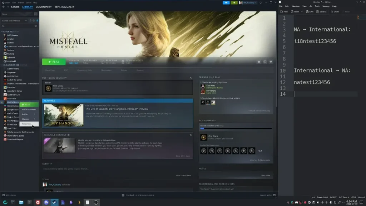The height and width of the screenshot is (206, 366).
Task: Click the green Play button for Mistfall Hunter
Action: [54, 62]
